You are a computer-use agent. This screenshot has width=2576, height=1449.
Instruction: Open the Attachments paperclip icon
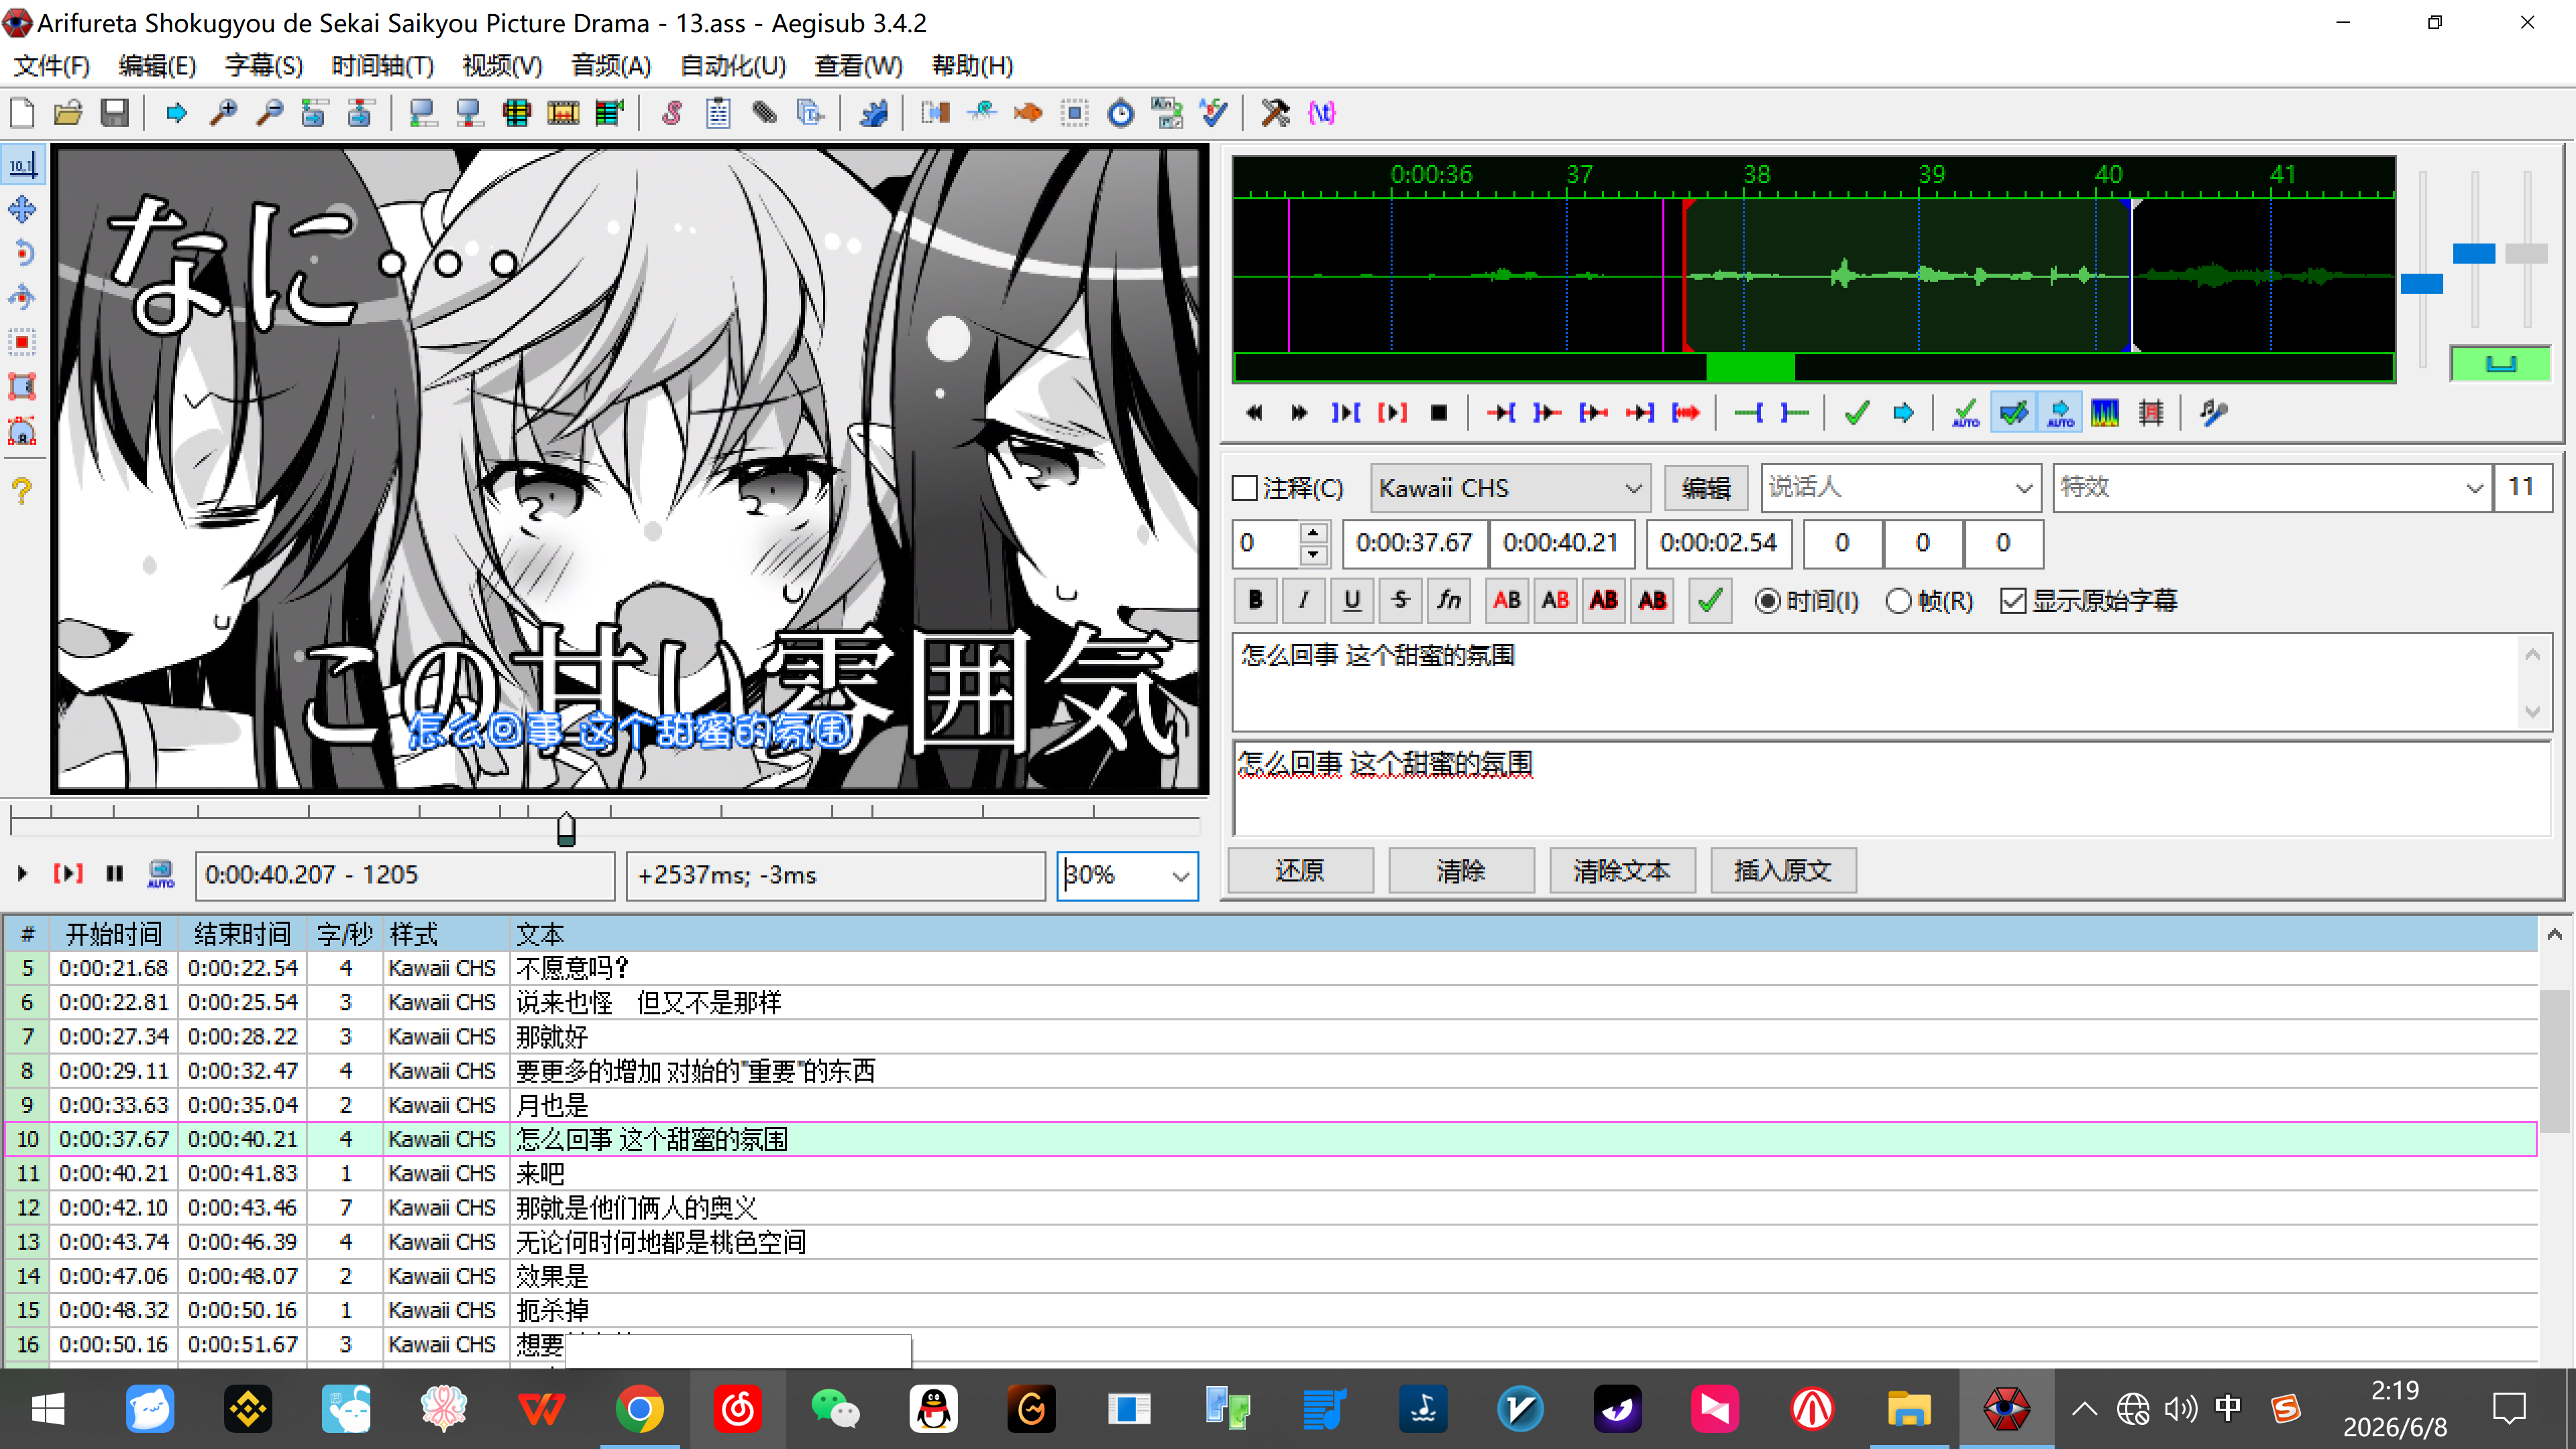pyautogui.click(x=764, y=113)
